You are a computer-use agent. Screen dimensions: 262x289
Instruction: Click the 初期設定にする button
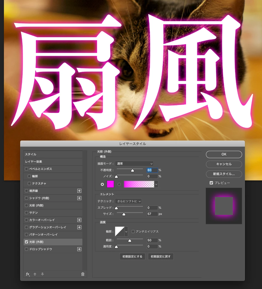pos(132,256)
